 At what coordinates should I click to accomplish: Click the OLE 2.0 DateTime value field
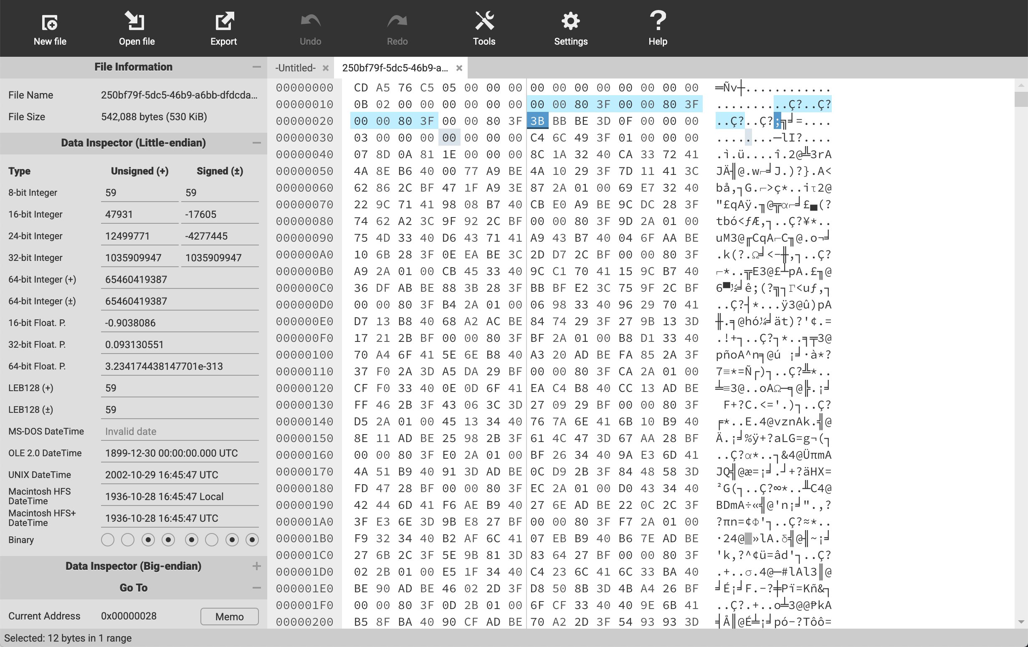[x=180, y=453]
